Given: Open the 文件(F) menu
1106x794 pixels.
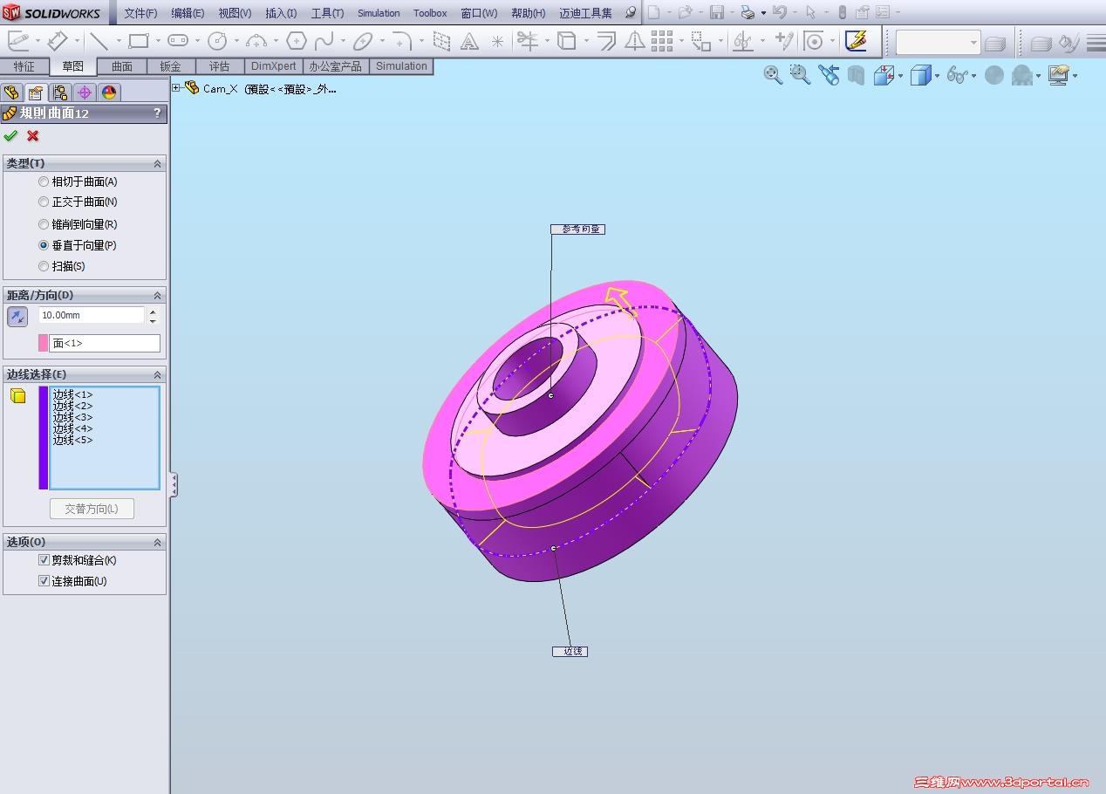Looking at the screenshot, I should click(140, 13).
